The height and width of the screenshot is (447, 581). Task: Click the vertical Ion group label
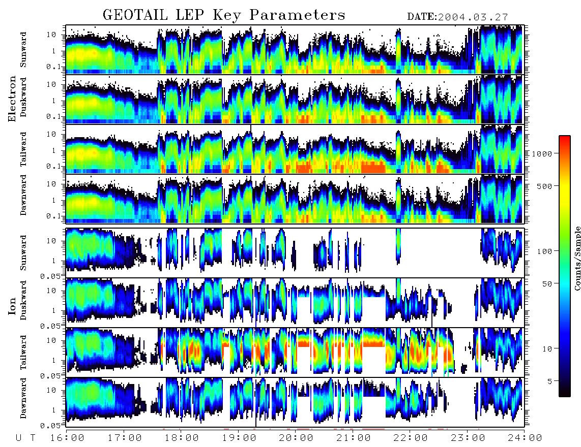12,306
